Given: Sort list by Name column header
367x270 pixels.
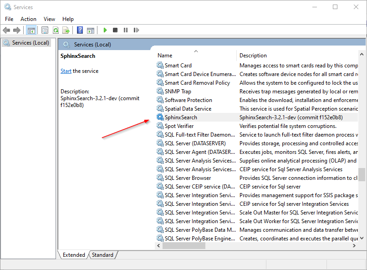Looking at the screenshot, I should [x=196, y=56].
